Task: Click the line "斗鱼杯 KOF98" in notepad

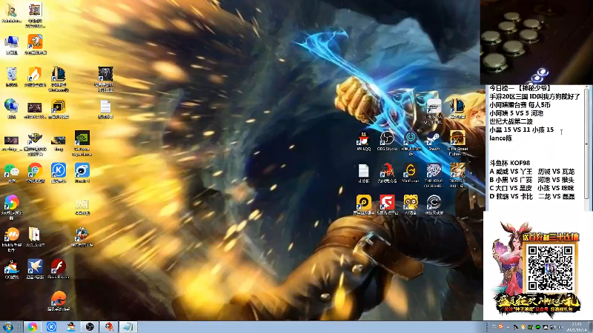Action: [x=509, y=163]
